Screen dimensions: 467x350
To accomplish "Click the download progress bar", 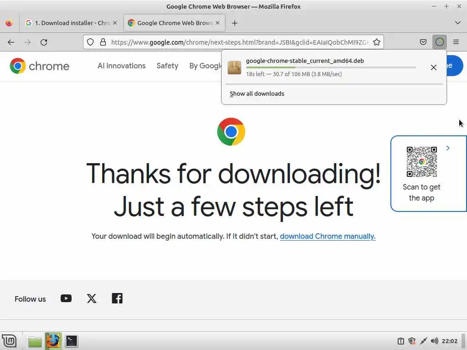I will click(x=331, y=68).
